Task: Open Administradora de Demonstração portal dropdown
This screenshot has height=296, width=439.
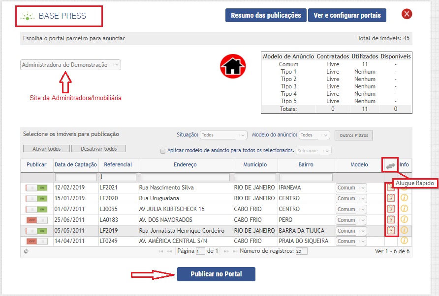Action: click(70, 65)
